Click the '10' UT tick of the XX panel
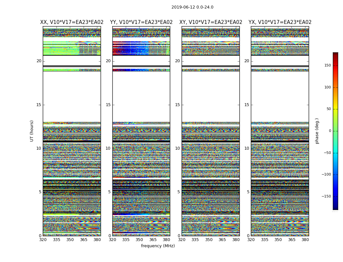The image size is (343, 262). click(39, 148)
